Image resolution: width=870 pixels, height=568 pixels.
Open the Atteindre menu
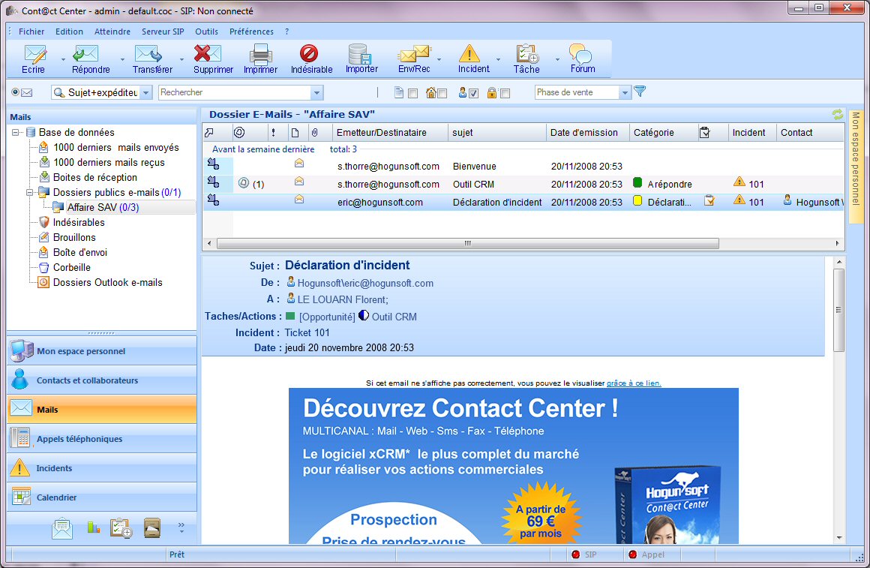[112, 32]
